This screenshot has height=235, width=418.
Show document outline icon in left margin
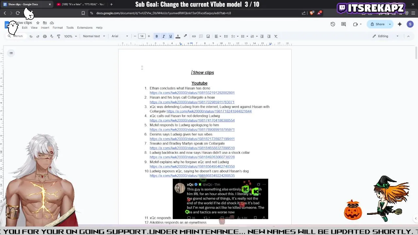click(11, 53)
